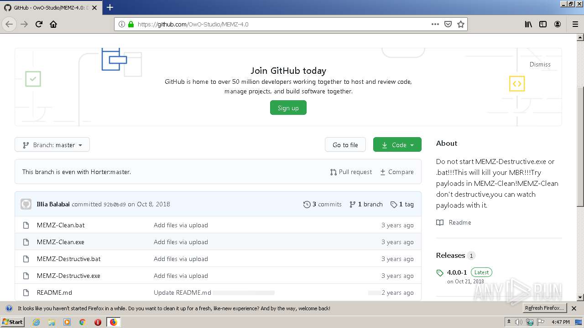This screenshot has height=328, width=584.
Task: Expand the green Code dropdown
Action: [x=397, y=145]
